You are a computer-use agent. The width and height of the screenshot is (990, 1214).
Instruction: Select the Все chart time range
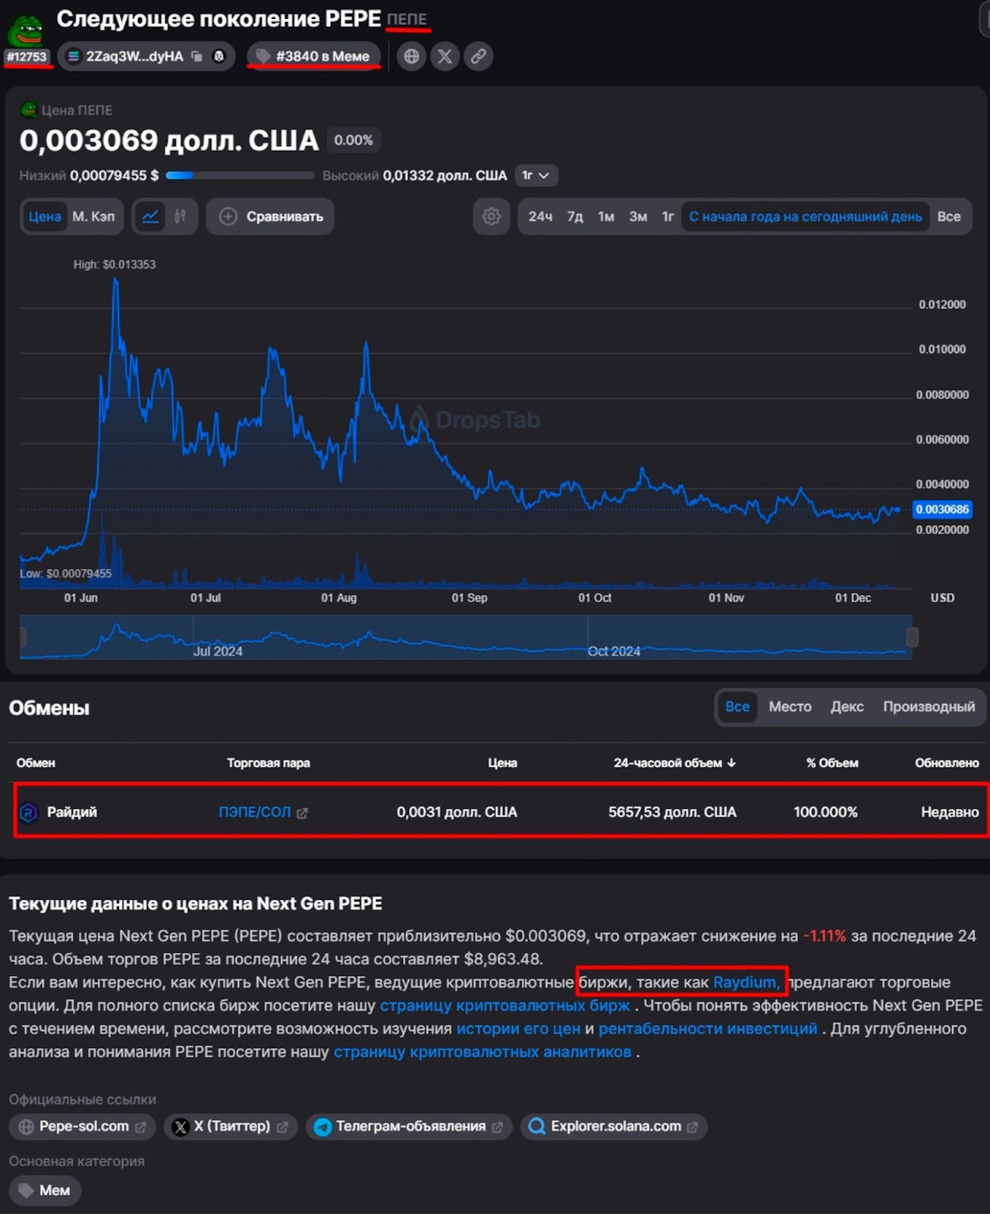[949, 216]
